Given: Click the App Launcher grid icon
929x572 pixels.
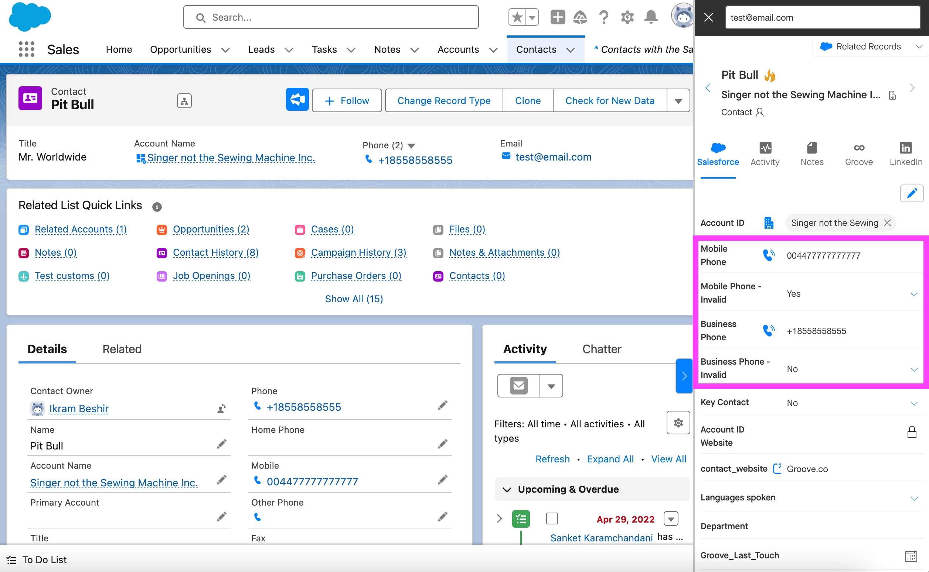Looking at the screenshot, I should click(26, 49).
